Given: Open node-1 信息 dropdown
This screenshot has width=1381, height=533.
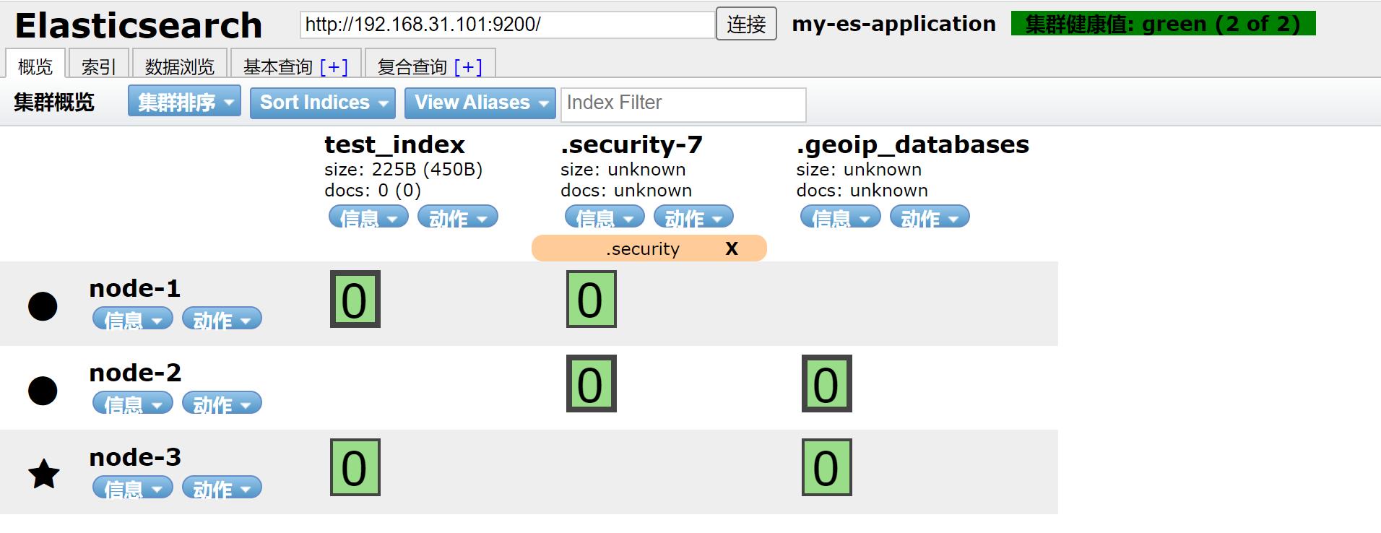Looking at the screenshot, I should pos(133,318).
